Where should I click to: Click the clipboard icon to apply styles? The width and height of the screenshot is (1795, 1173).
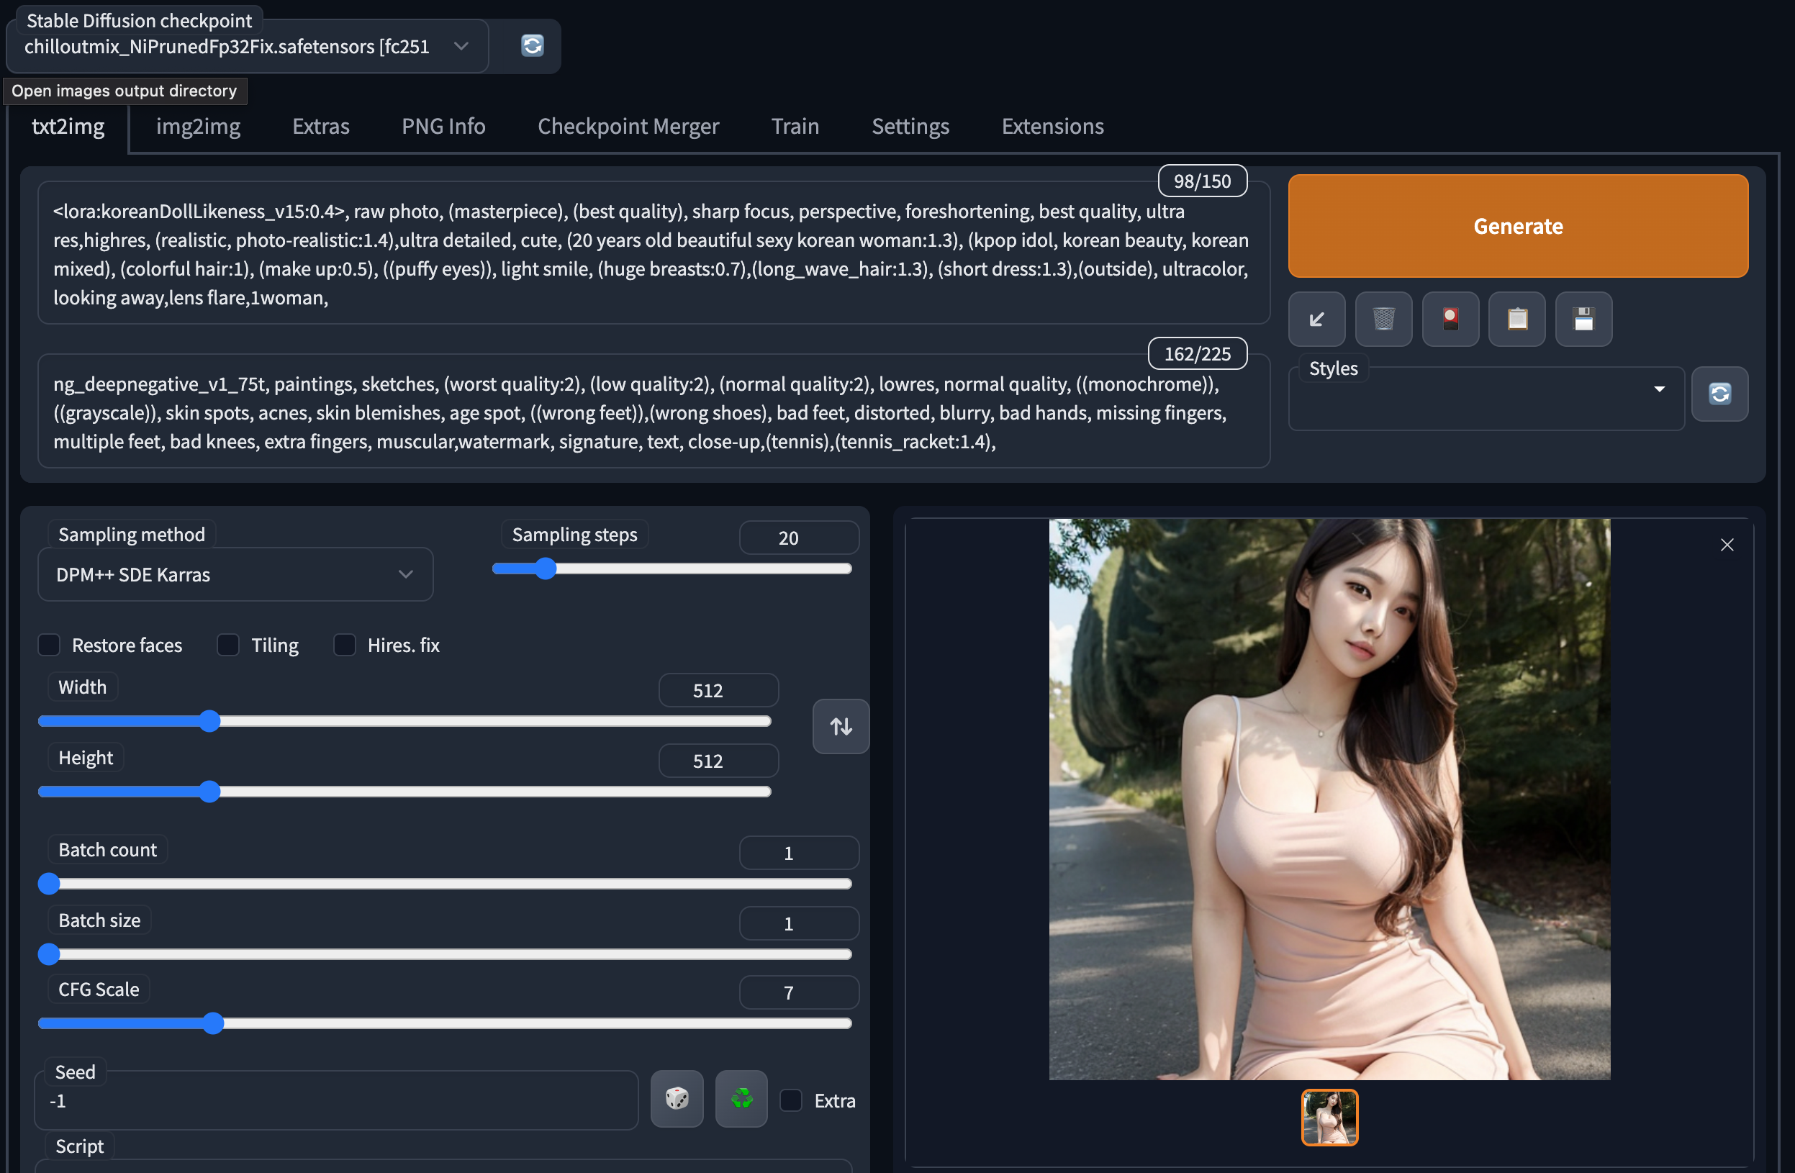[1516, 319]
